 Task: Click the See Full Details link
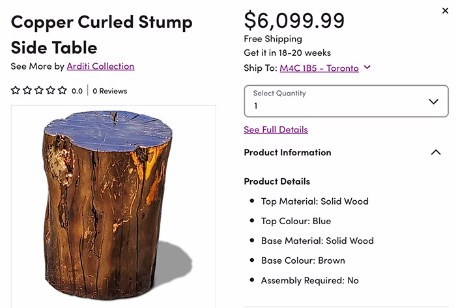pyautogui.click(x=276, y=130)
